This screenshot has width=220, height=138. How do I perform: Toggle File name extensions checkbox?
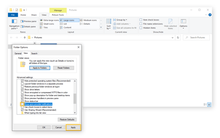click(x=141, y=24)
